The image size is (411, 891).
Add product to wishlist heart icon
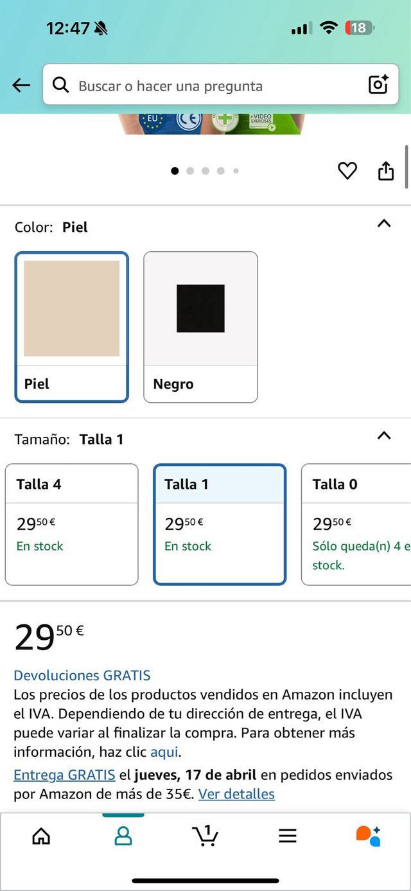pyautogui.click(x=347, y=171)
